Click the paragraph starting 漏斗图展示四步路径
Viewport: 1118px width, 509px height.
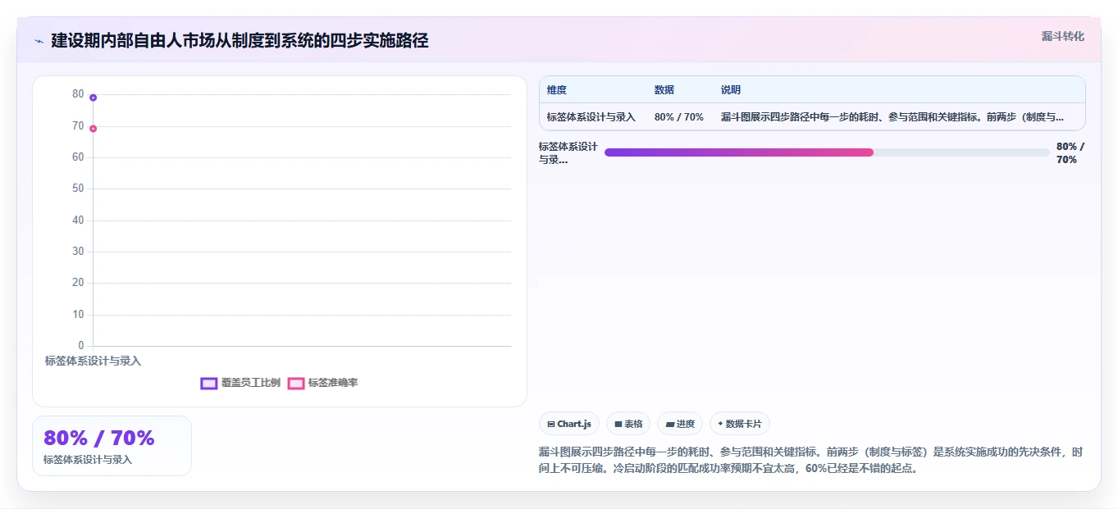click(x=812, y=461)
